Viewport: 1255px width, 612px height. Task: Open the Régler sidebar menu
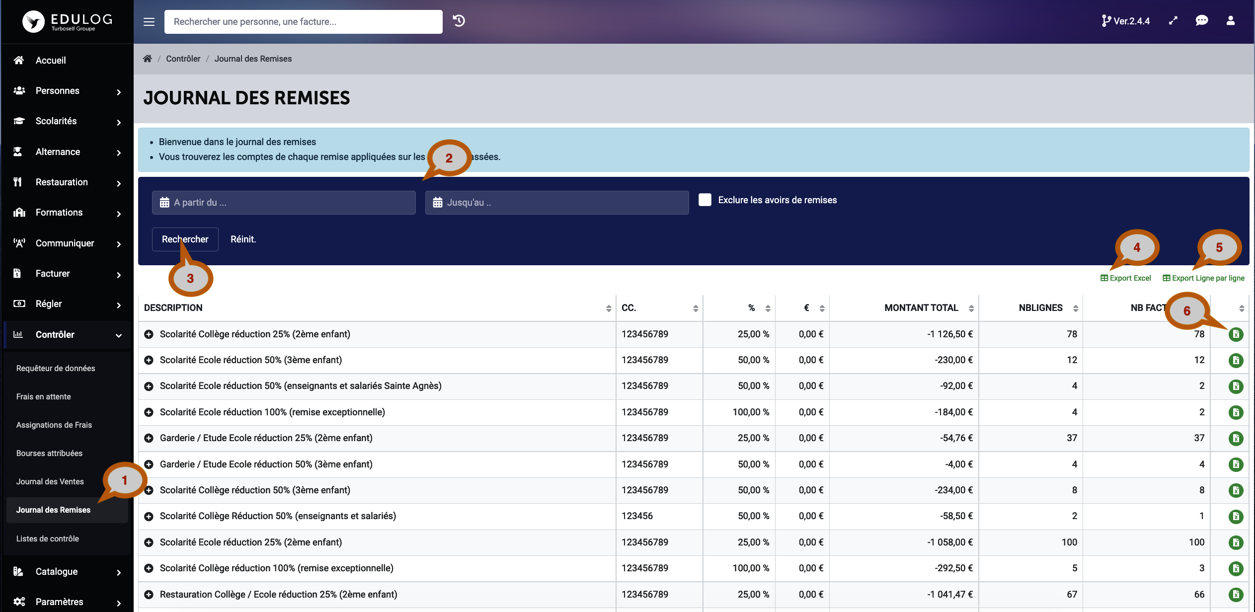67,304
